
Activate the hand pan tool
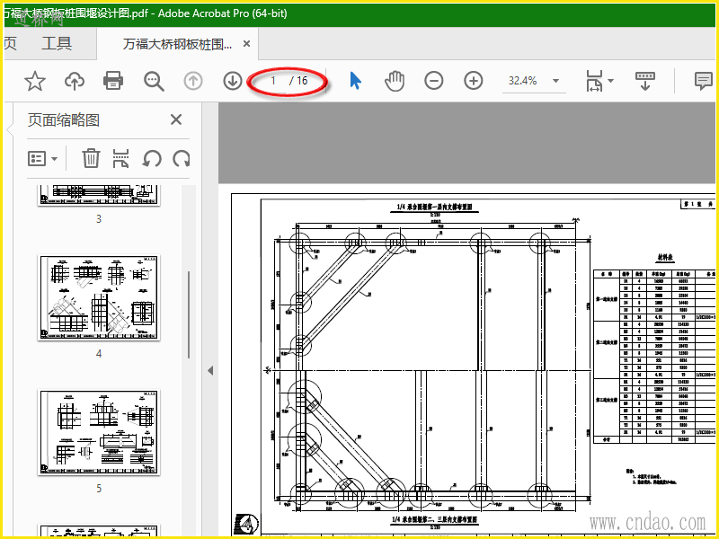coord(395,81)
